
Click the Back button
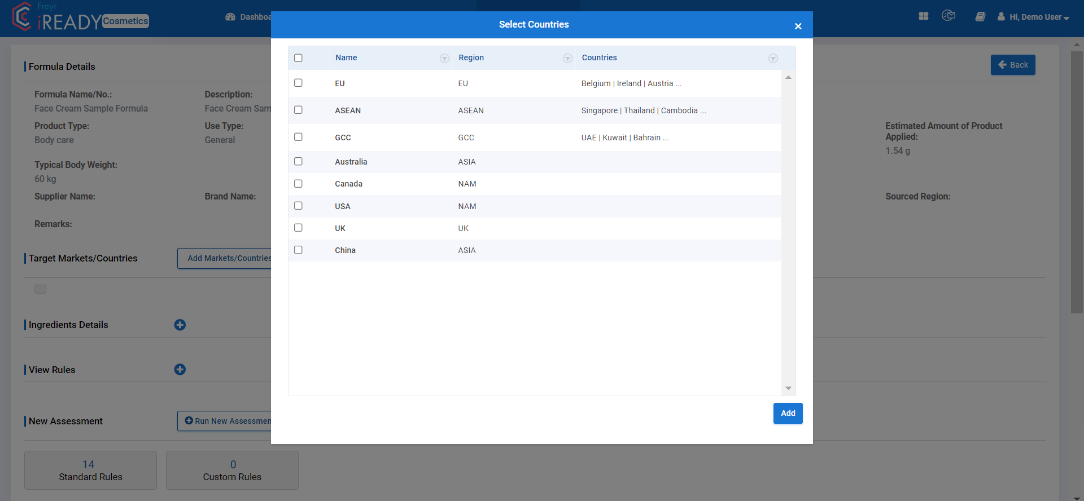tap(1013, 65)
